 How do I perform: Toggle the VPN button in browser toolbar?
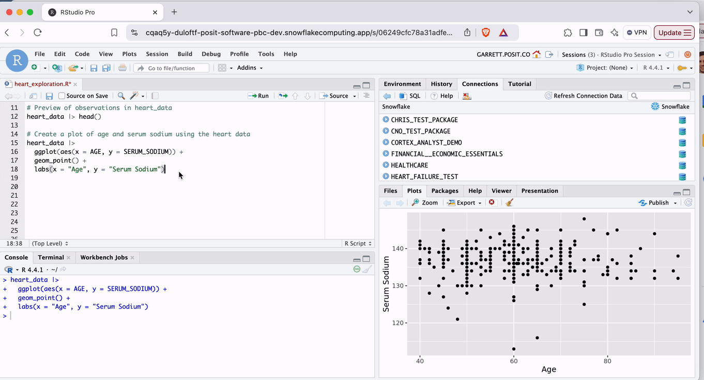click(x=636, y=33)
